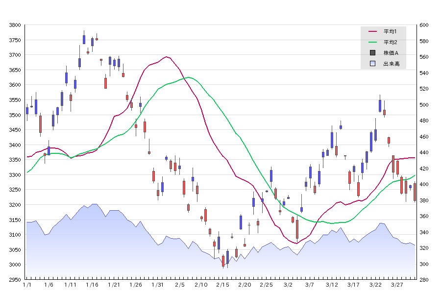Image resolution: width=441 pixels, height=294 pixels.
Task: Click the 3800 value on the left axis
Action: point(15,25)
